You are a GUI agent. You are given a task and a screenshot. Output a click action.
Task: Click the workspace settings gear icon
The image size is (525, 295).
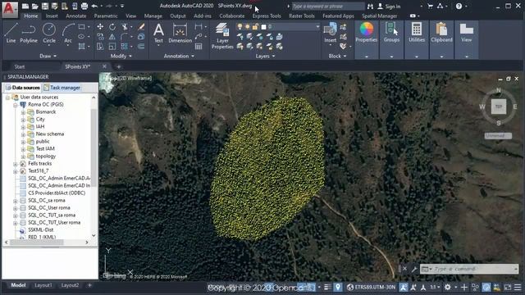tap(448, 287)
